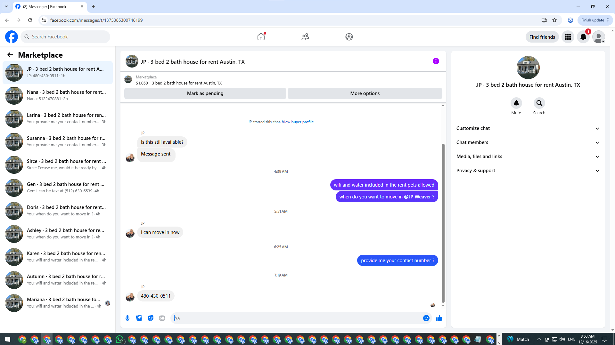Go back from Marketplace chats
This screenshot has width=615, height=345.
click(10, 55)
